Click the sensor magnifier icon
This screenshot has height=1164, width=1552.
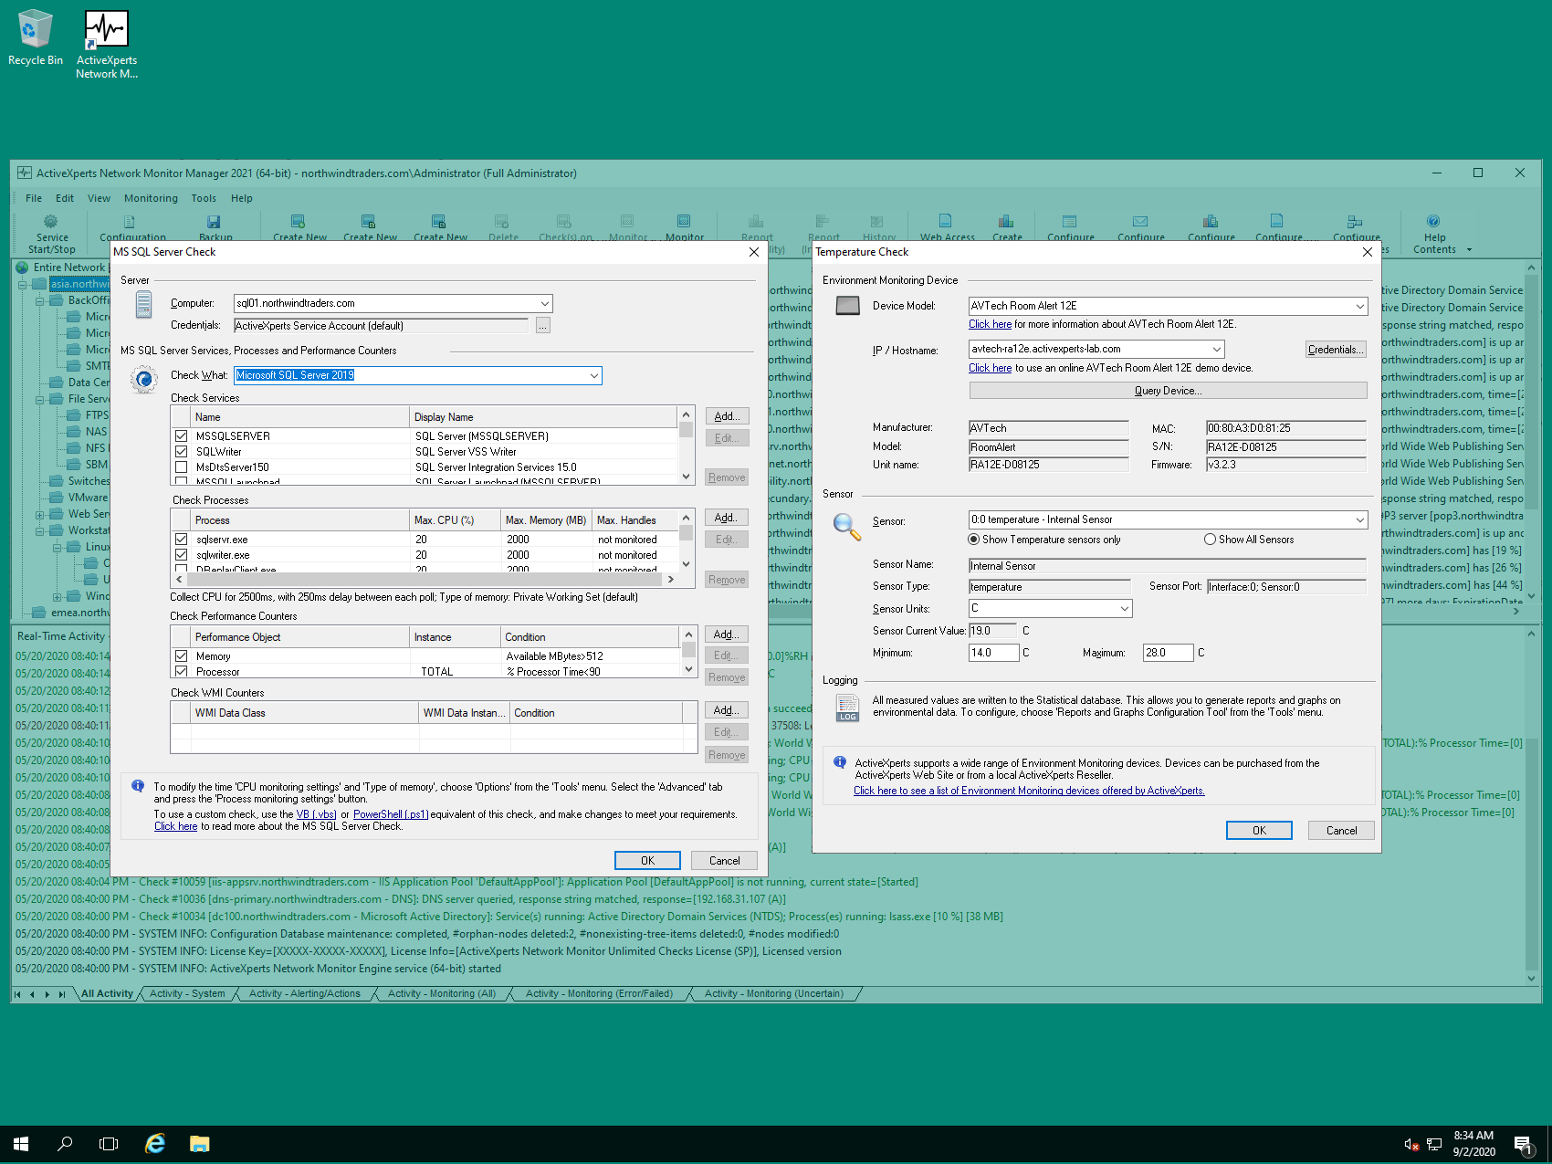click(846, 526)
